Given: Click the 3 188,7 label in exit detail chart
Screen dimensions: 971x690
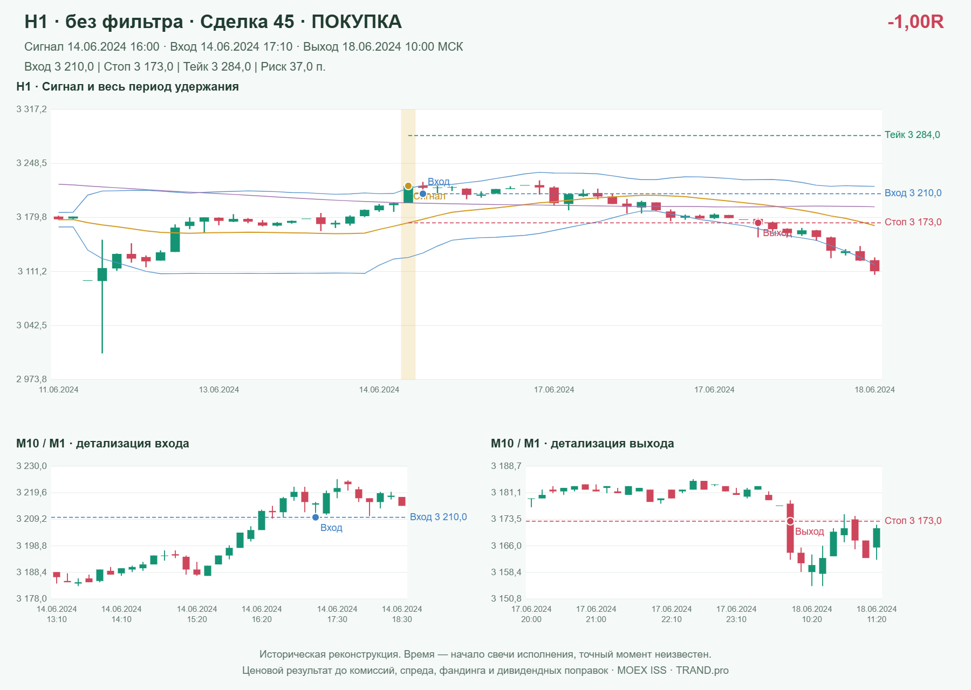Looking at the screenshot, I should pos(507,466).
